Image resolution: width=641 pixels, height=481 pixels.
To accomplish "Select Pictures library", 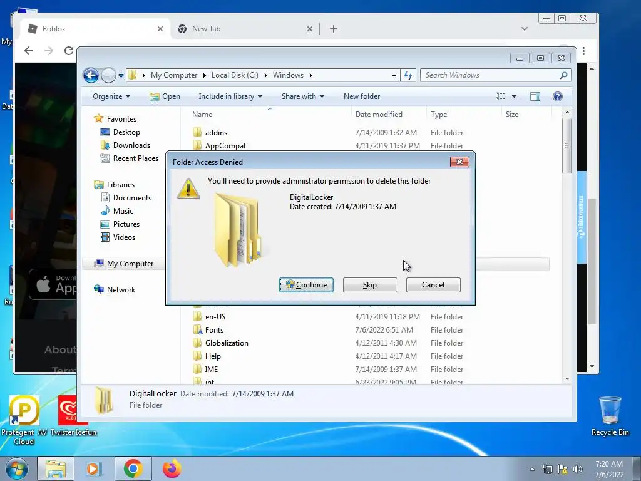I will click(x=126, y=224).
